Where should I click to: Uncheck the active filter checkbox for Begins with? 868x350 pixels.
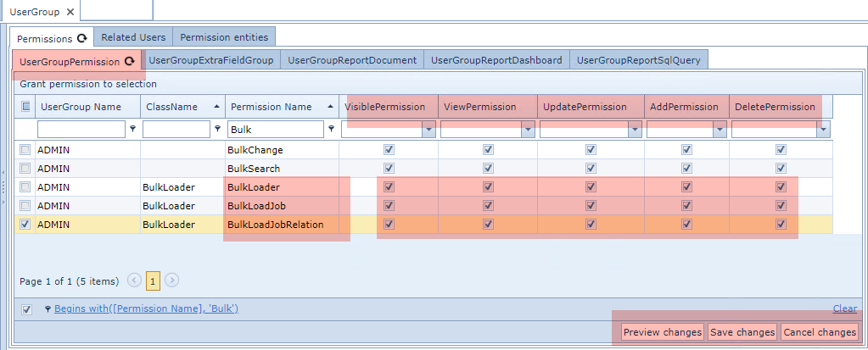(x=26, y=308)
